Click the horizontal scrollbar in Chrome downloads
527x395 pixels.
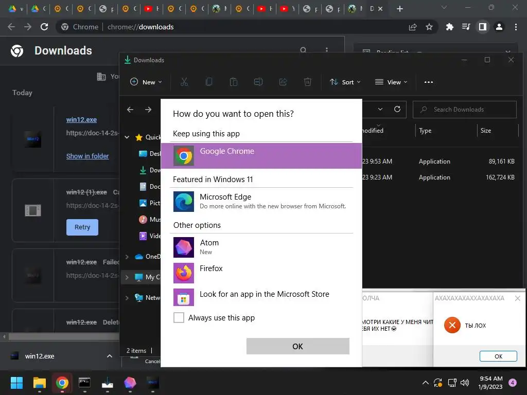[64, 336]
